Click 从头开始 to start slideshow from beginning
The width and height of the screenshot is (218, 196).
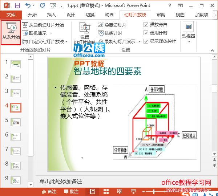(11, 32)
